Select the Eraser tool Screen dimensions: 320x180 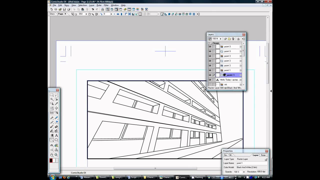(x=56, y=122)
